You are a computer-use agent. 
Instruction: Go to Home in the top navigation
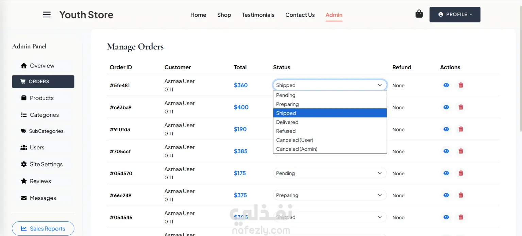[198, 15]
